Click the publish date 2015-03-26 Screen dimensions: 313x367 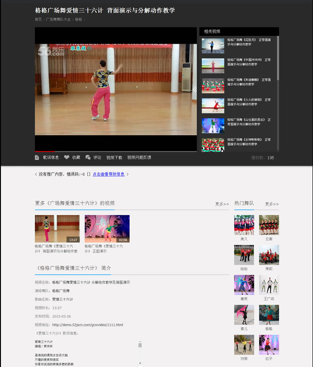(x=61, y=316)
